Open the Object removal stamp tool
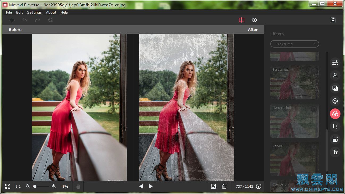The width and height of the screenshot is (345, 194). click(x=335, y=75)
